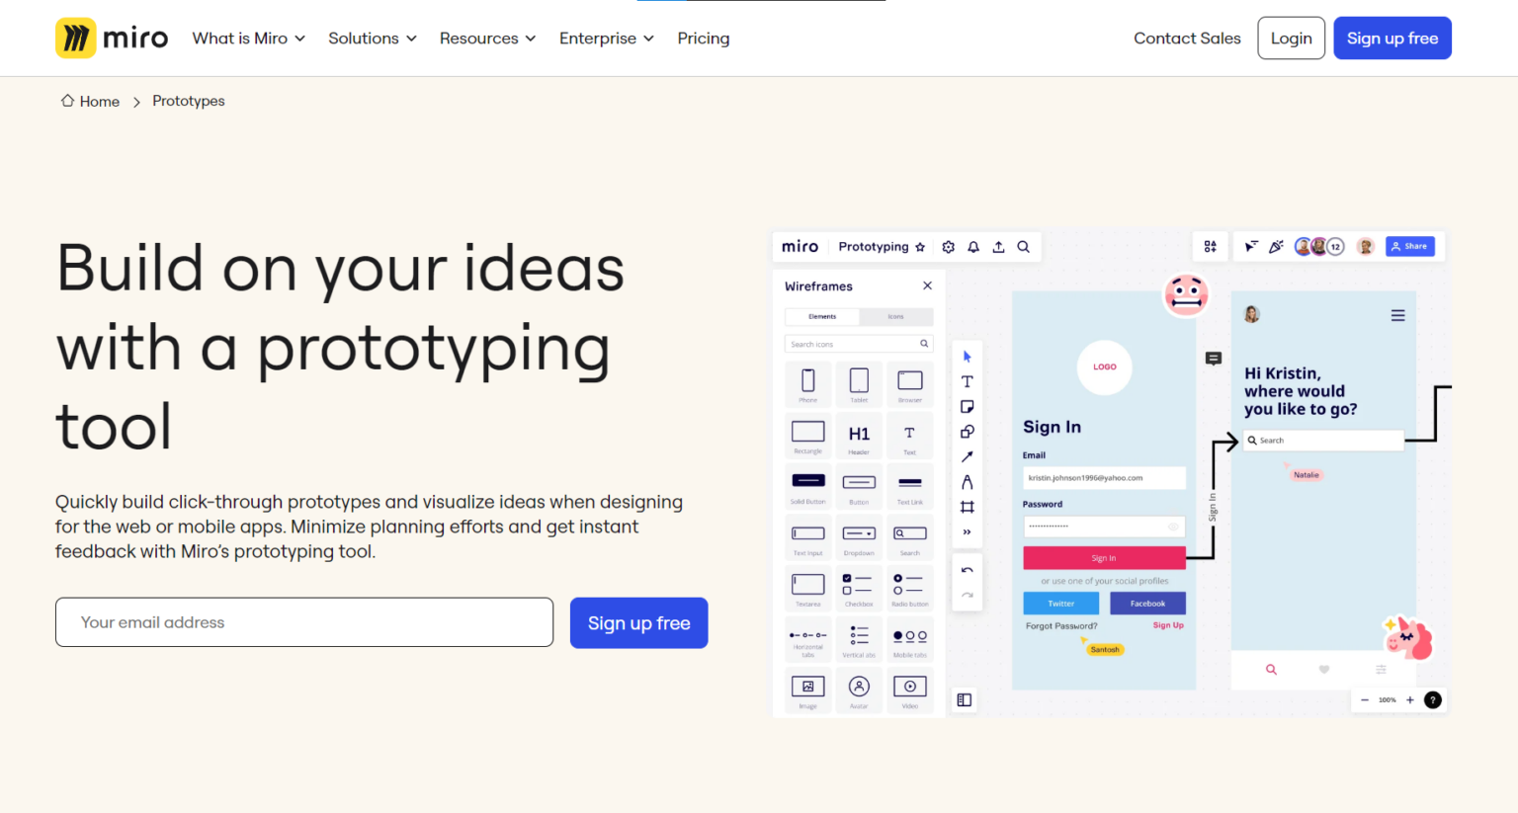Click the undo arrow on the canvas
This screenshot has width=1518, height=813.
tap(967, 568)
